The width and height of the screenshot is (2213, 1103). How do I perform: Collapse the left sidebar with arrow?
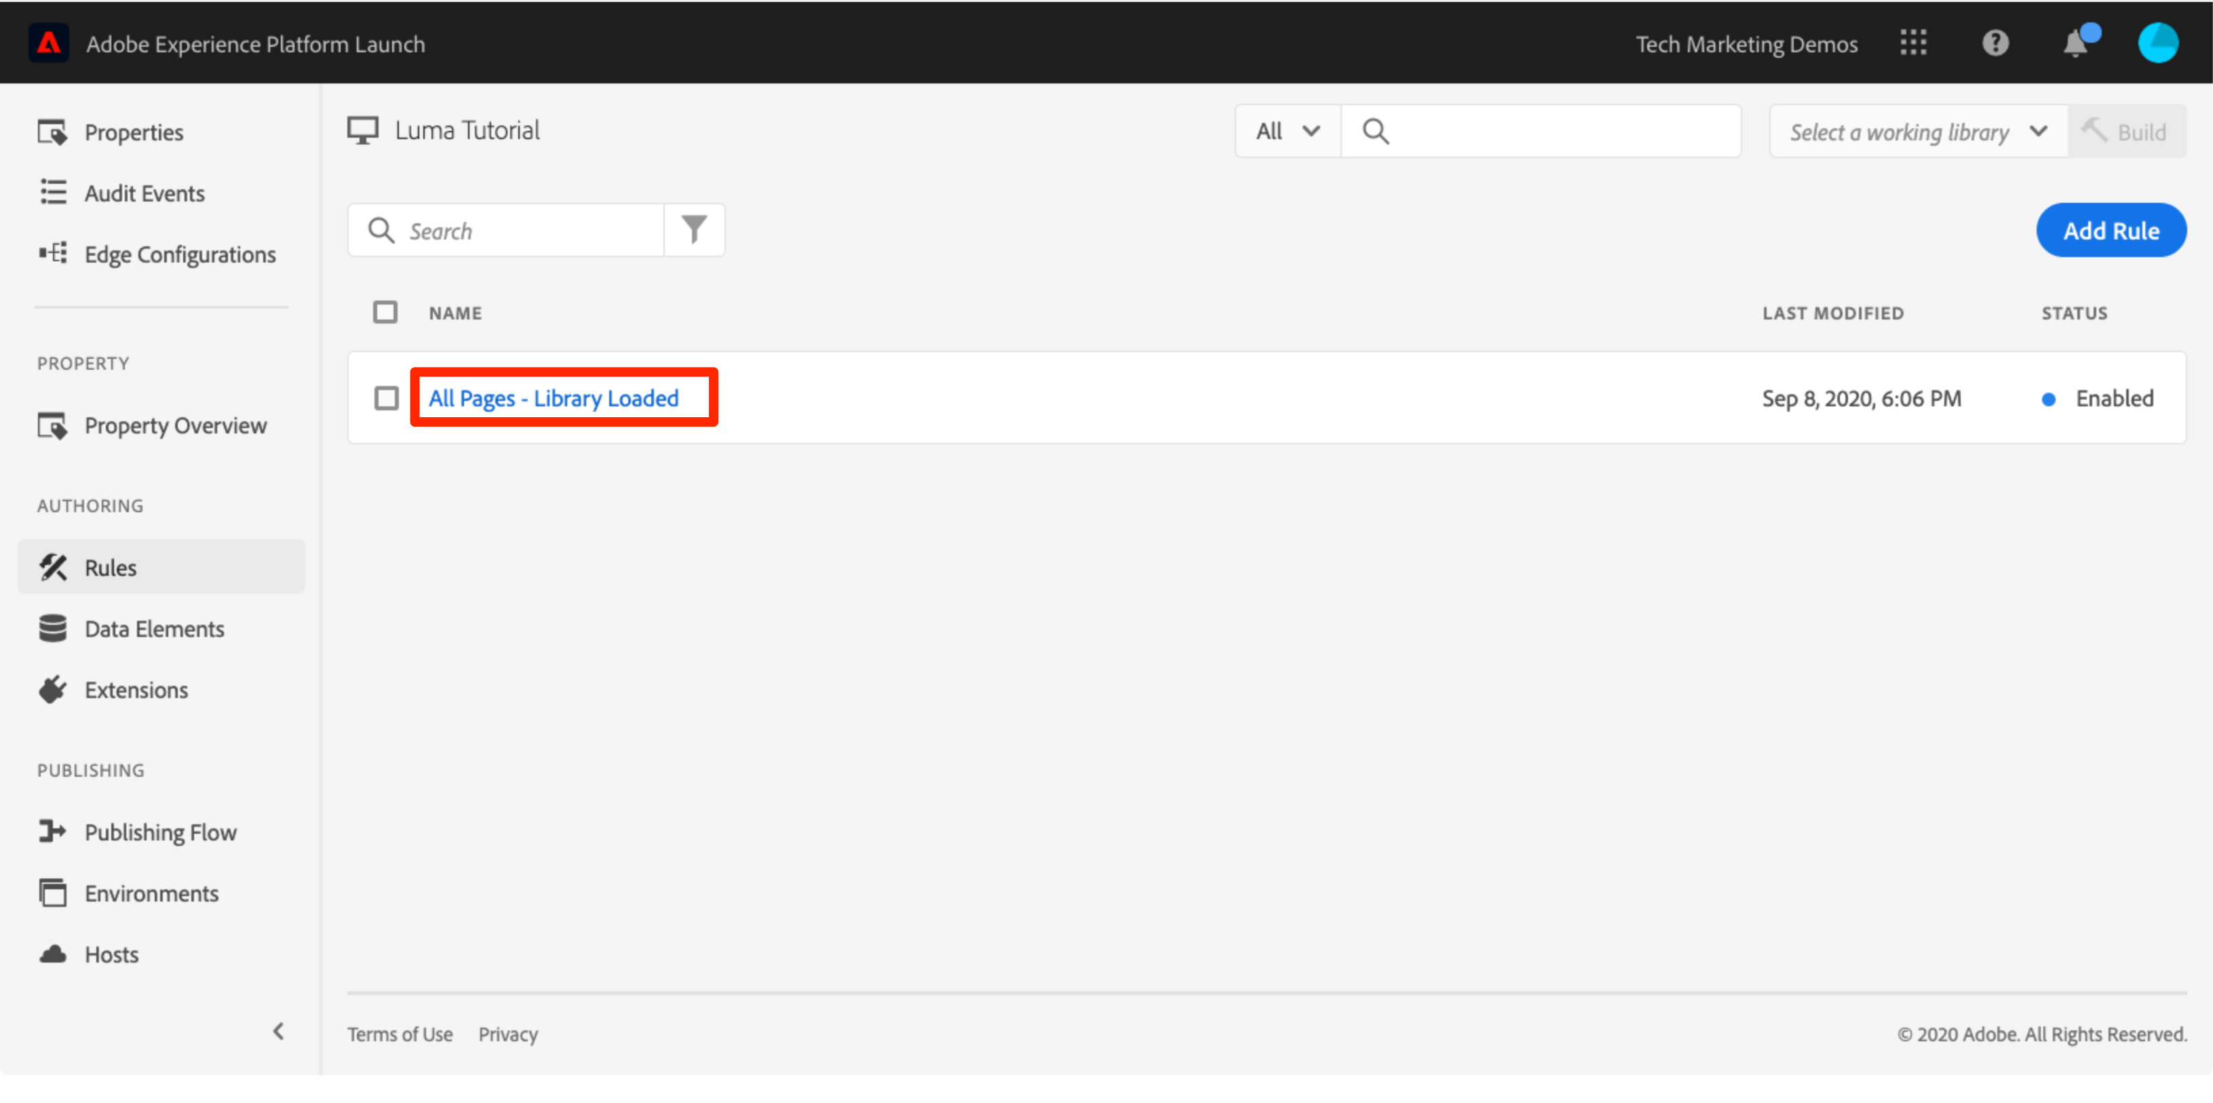[x=278, y=1031]
